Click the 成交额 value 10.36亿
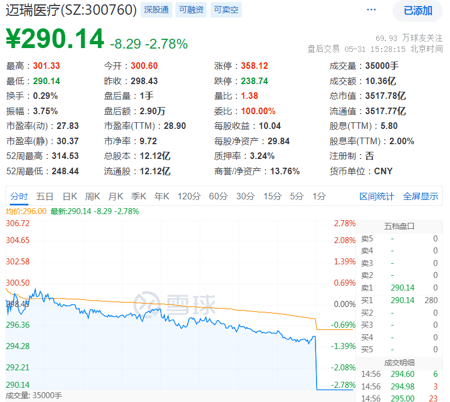450x402 pixels. pos(381,81)
